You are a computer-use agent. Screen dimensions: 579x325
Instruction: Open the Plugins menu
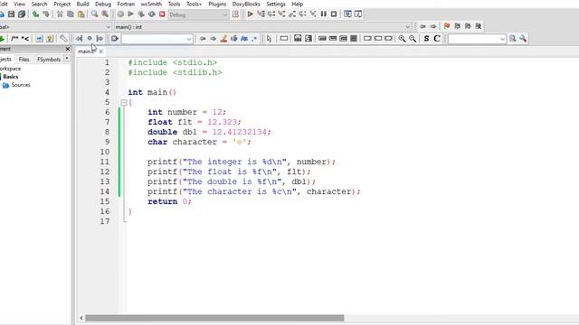[x=217, y=4]
